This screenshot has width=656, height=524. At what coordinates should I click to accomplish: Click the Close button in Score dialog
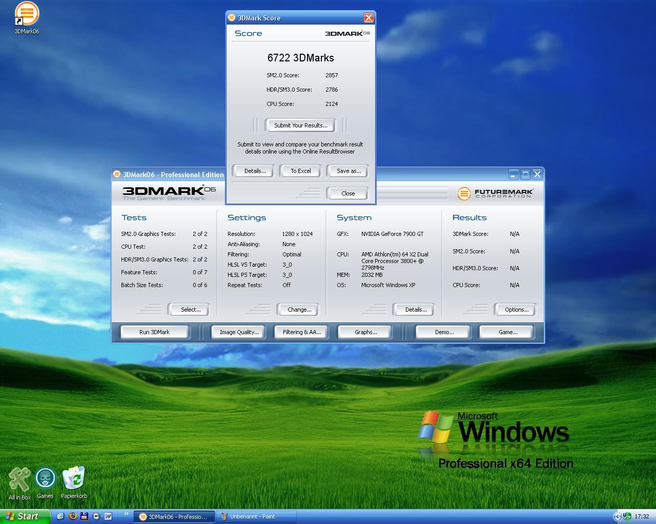(x=348, y=193)
